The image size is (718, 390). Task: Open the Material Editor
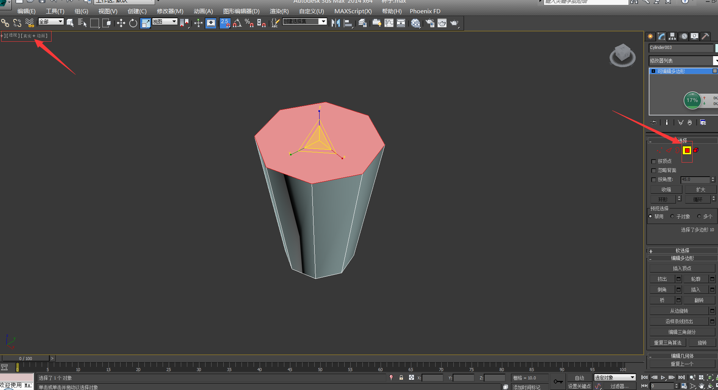(415, 23)
